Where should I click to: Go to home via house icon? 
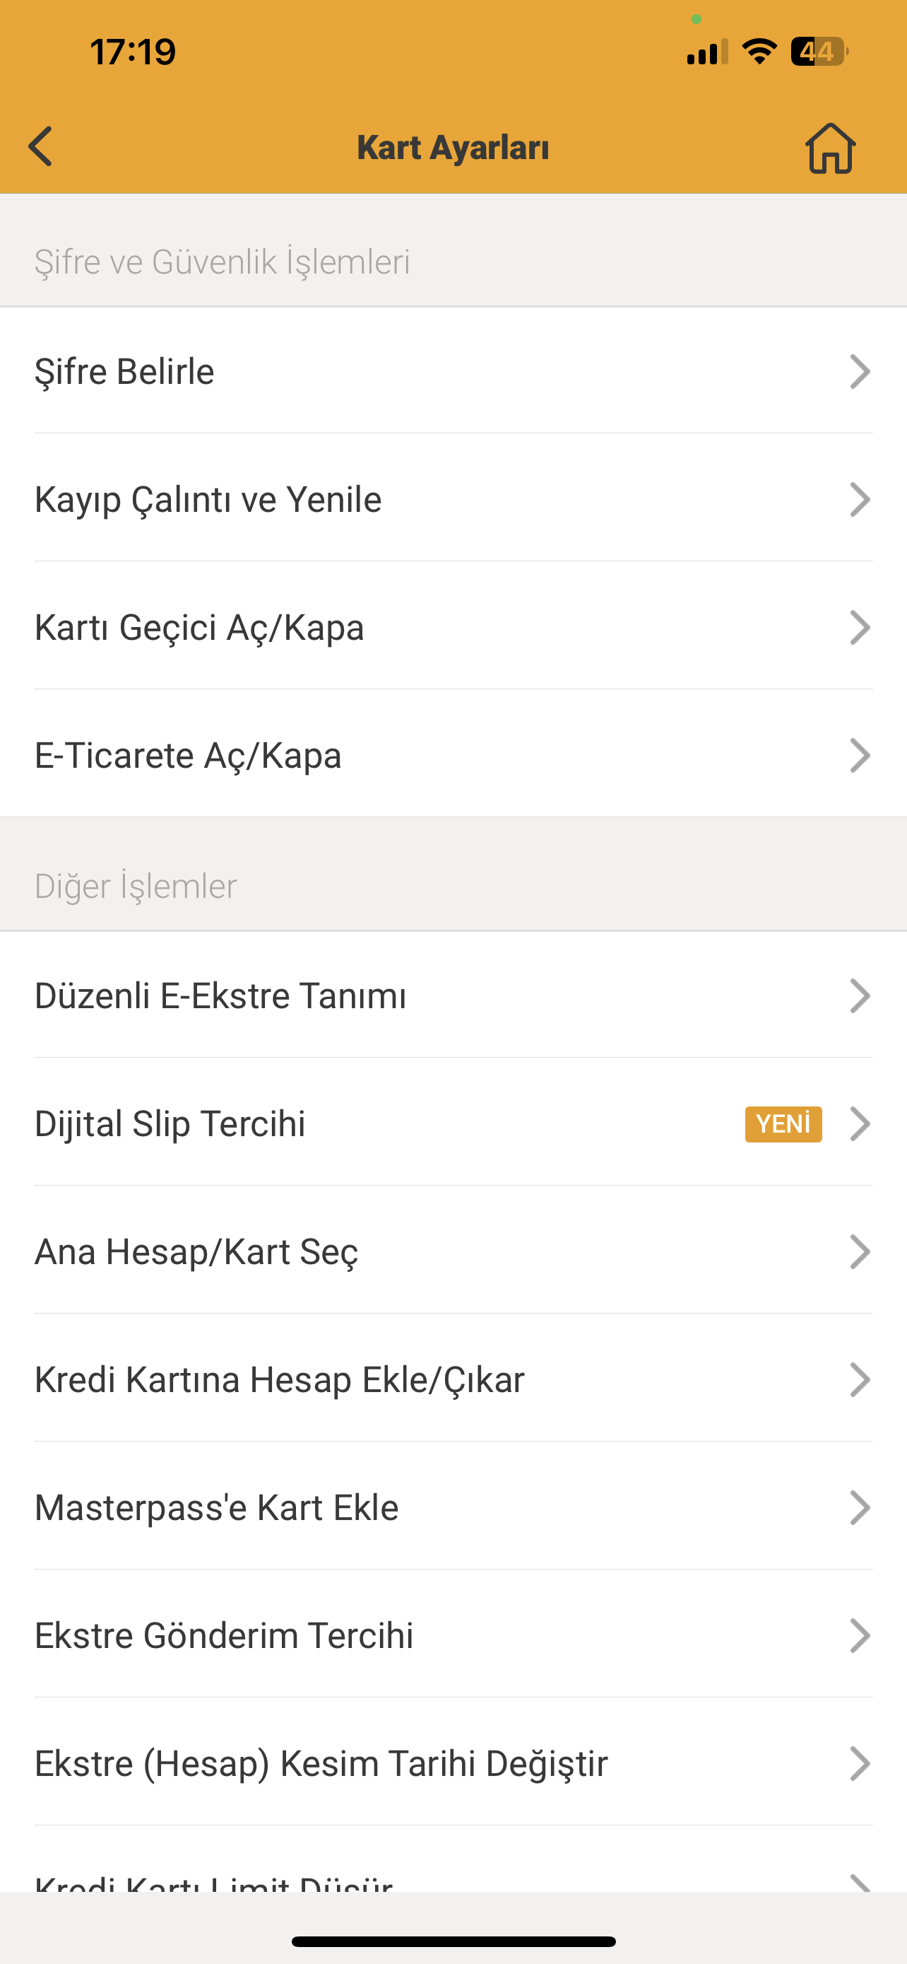pyautogui.click(x=830, y=148)
